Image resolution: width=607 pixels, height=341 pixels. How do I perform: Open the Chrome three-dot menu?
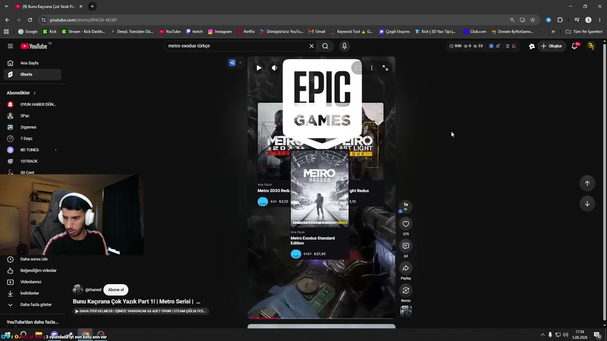(x=599, y=20)
